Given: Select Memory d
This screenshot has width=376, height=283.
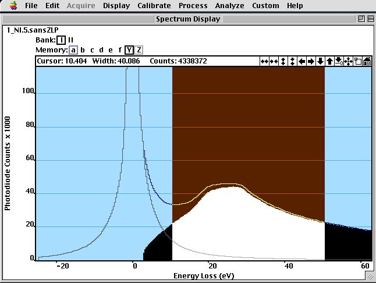Looking at the screenshot, I should (101, 50).
